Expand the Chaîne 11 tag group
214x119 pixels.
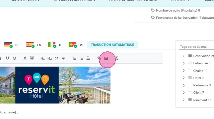click(184, 71)
